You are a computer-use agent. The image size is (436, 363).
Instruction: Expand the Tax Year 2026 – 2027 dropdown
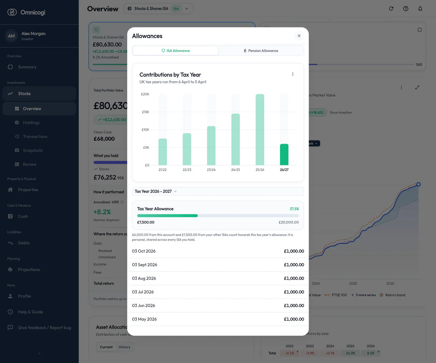218,191
